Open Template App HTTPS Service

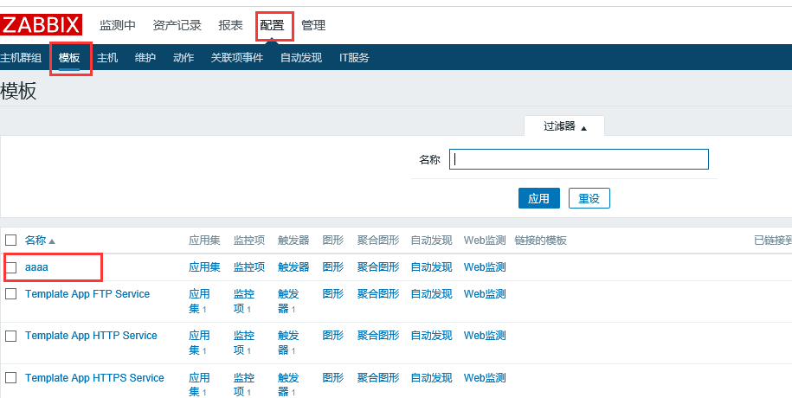pos(94,378)
